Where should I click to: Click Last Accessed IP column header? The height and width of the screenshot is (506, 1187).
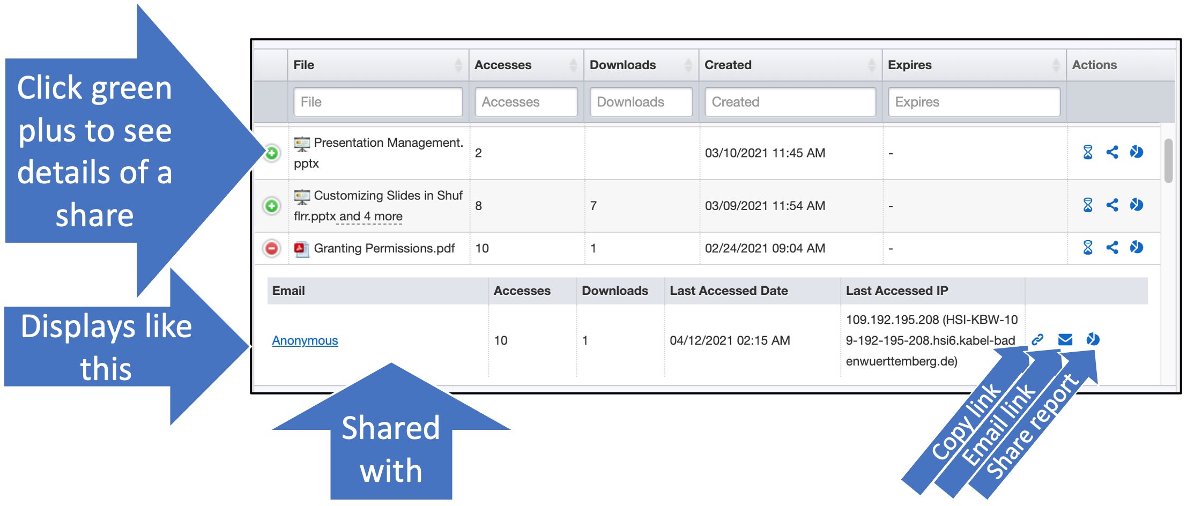coord(897,291)
